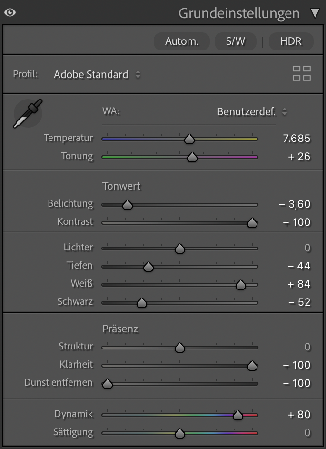Viewport: 326px width, 449px height.
Task: Open the profile browser grid icon
Action: [x=301, y=74]
